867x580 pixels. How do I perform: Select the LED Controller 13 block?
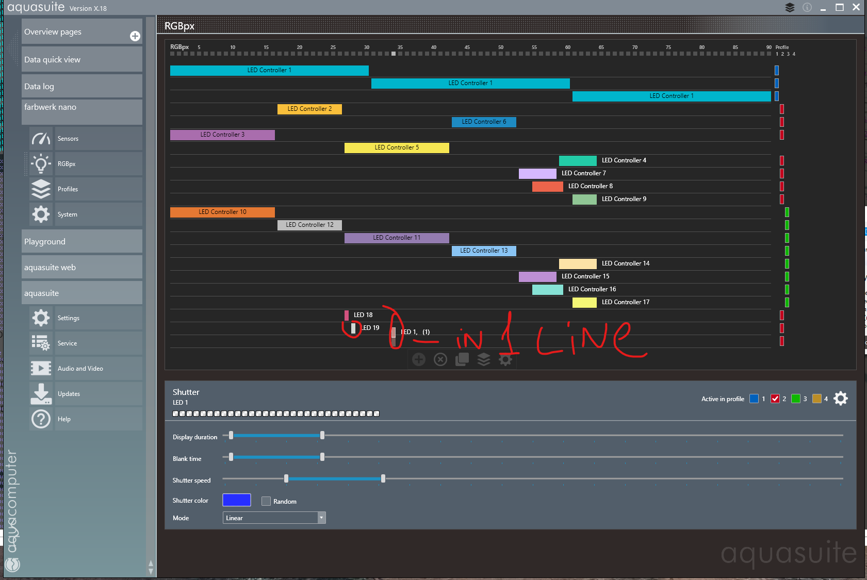pos(484,251)
